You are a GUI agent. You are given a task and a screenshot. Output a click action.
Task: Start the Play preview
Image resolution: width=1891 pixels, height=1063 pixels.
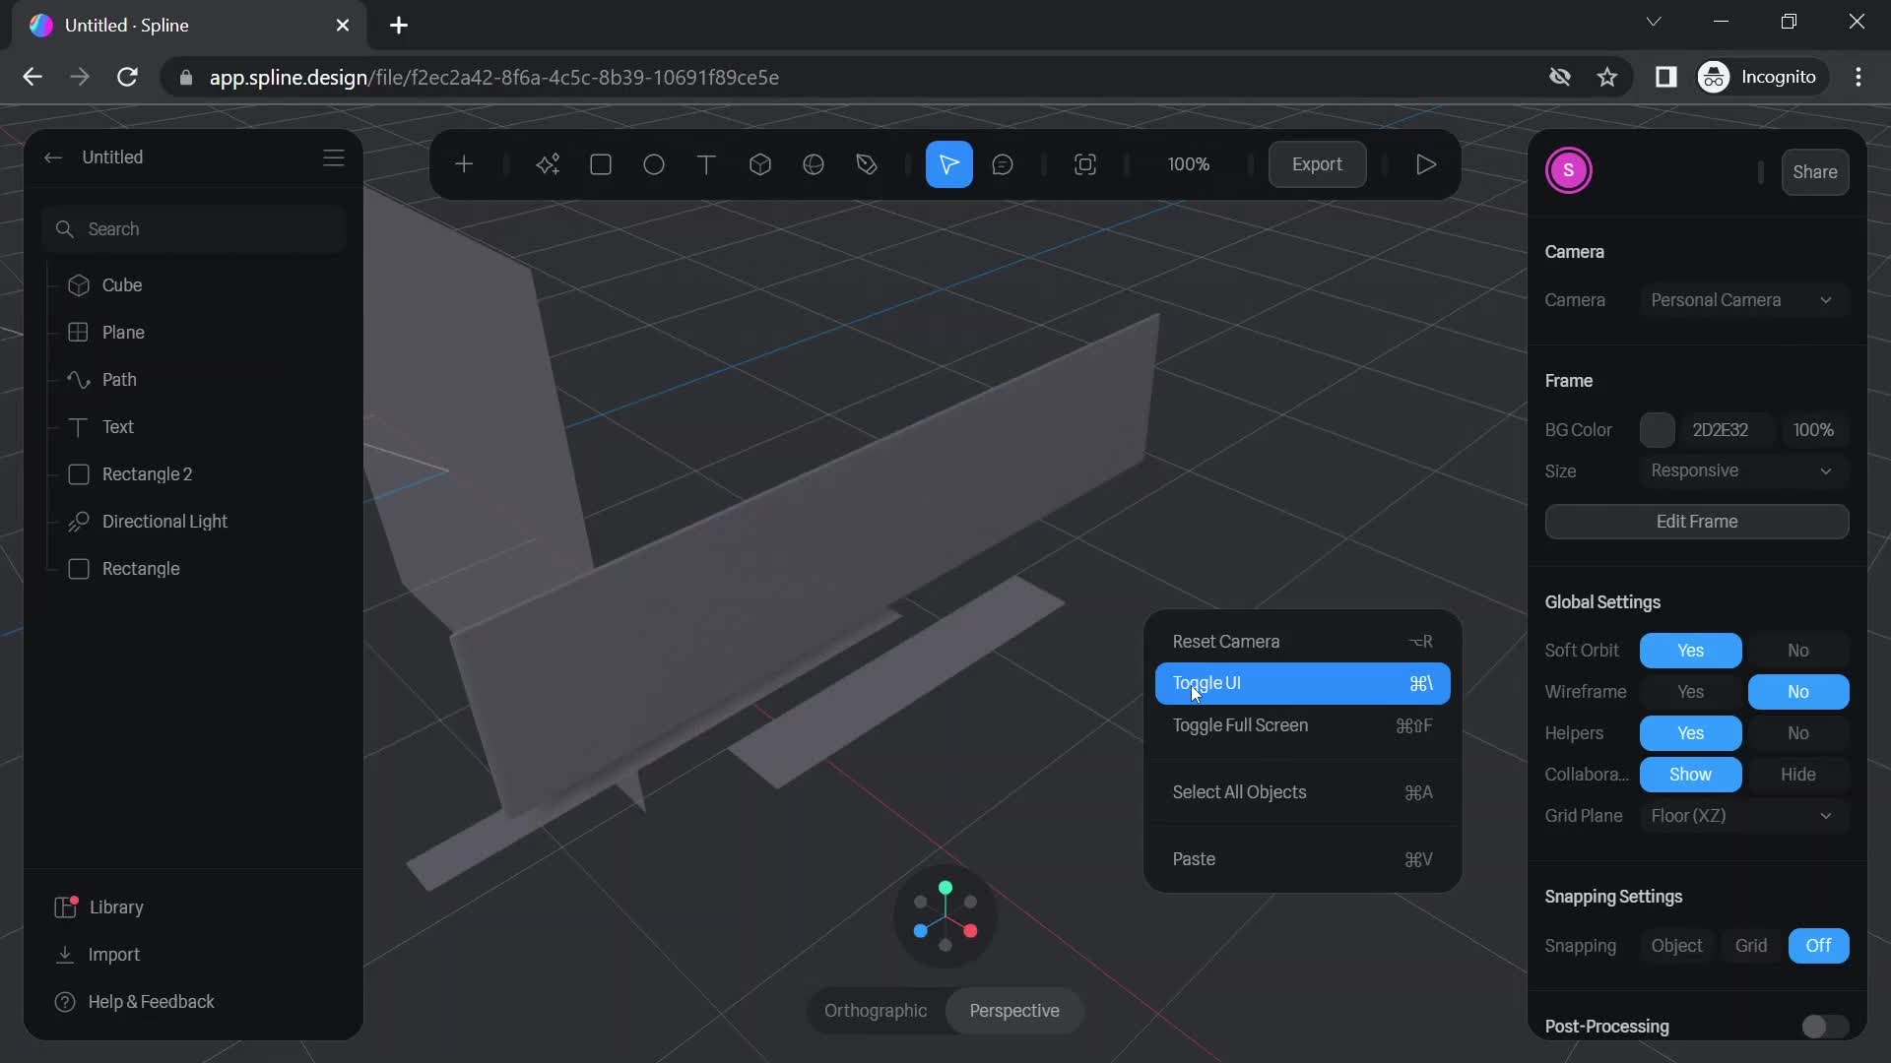1425,164
